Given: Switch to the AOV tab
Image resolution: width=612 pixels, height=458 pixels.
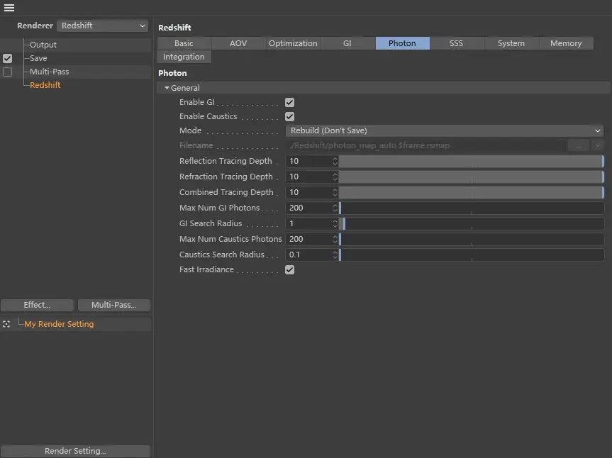Looking at the screenshot, I should [238, 43].
